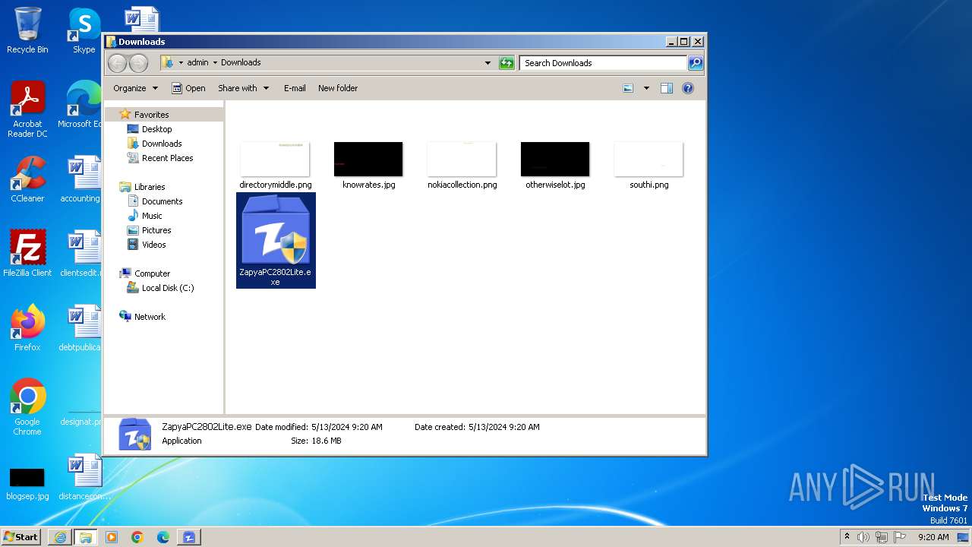Click the Downloads breadcrumb segment
972x547 pixels.
pos(241,62)
